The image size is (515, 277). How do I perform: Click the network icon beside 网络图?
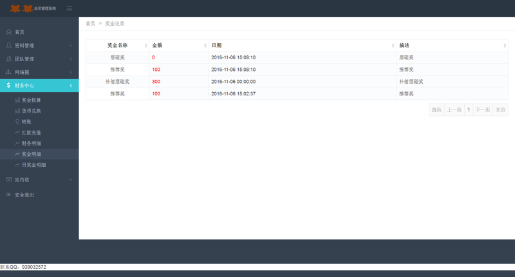pyautogui.click(x=8, y=72)
